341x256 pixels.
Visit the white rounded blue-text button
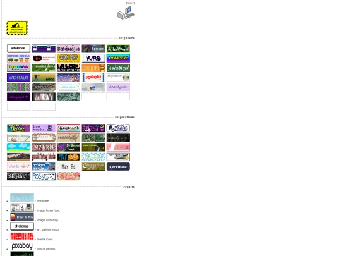pos(68,87)
